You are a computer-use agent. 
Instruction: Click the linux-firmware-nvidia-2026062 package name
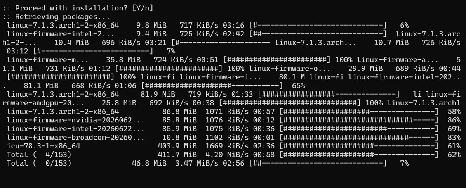coord(76,120)
